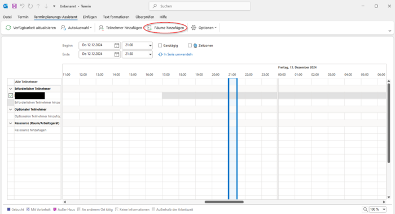Click the Zeitzonen globe icon
Screen dimensions: 395x214
pos(195,46)
